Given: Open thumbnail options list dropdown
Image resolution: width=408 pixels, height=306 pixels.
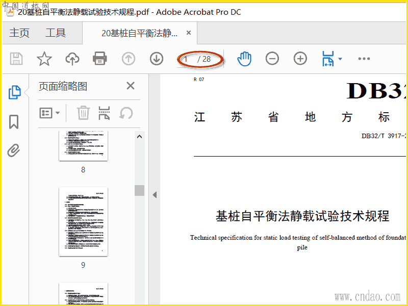Looking at the screenshot, I should coord(49,113).
